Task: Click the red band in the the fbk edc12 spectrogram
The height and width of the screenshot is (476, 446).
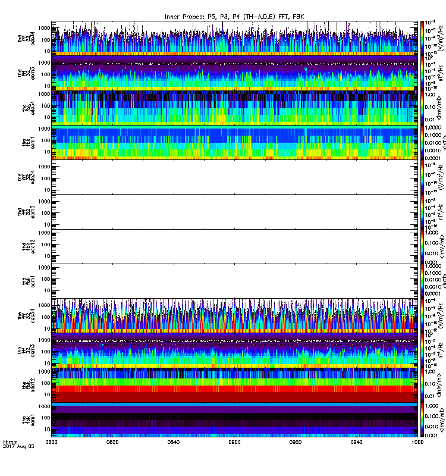Action: 234,389
